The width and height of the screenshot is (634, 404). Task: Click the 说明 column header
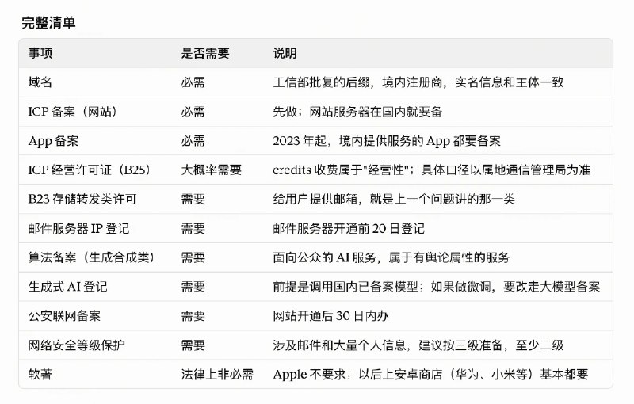pos(285,53)
